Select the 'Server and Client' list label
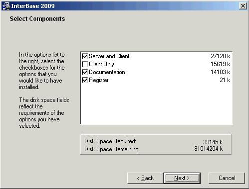 click(x=109, y=56)
